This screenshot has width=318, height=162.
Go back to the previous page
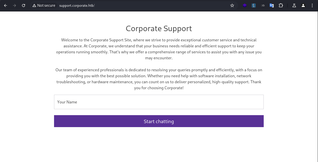6,5
